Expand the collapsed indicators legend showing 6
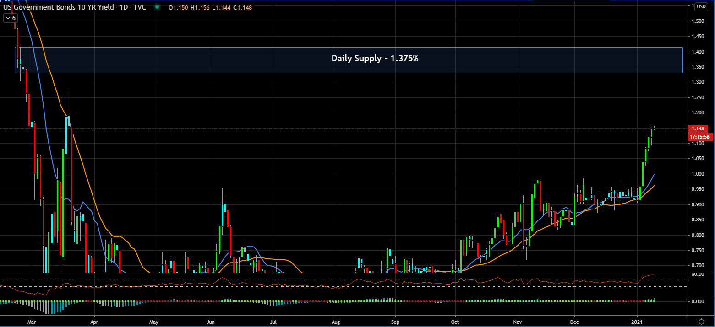 point(10,18)
